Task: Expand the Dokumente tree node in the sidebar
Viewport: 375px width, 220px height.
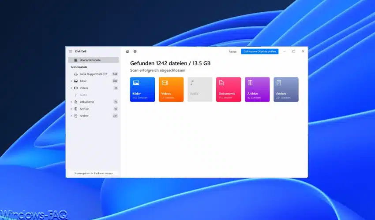Action: click(71, 102)
